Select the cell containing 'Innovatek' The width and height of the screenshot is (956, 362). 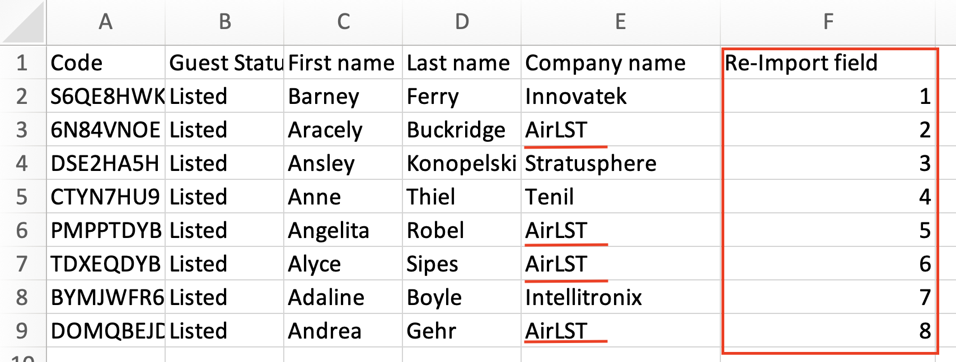click(620, 96)
